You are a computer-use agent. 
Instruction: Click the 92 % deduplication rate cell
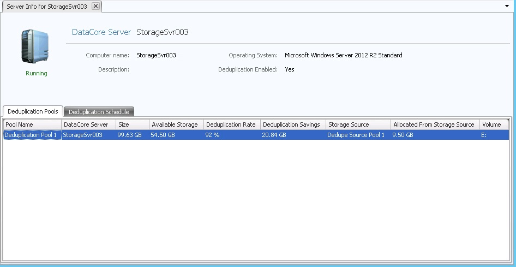213,135
